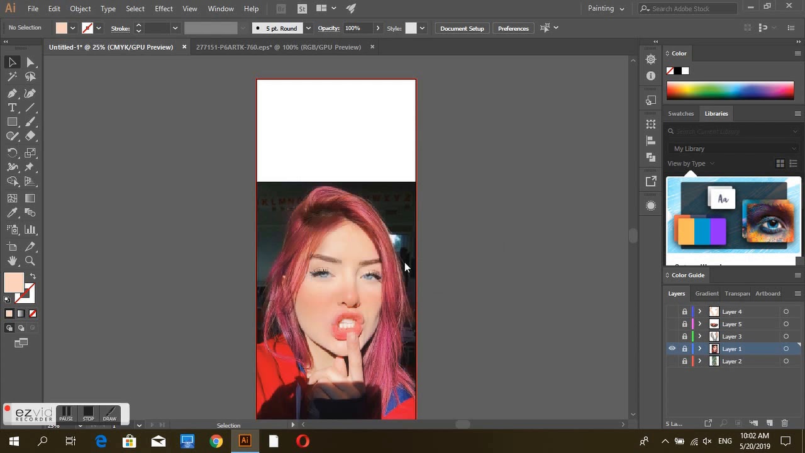Activate the Eyedropper tool
The width and height of the screenshot is (805, 453).
click(12, 213)
